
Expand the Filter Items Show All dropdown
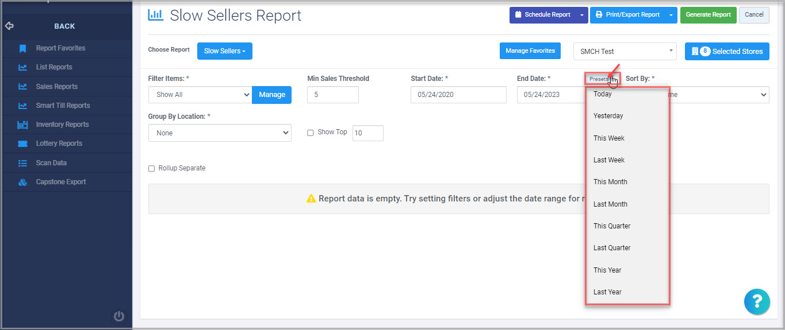click(200, 95)
